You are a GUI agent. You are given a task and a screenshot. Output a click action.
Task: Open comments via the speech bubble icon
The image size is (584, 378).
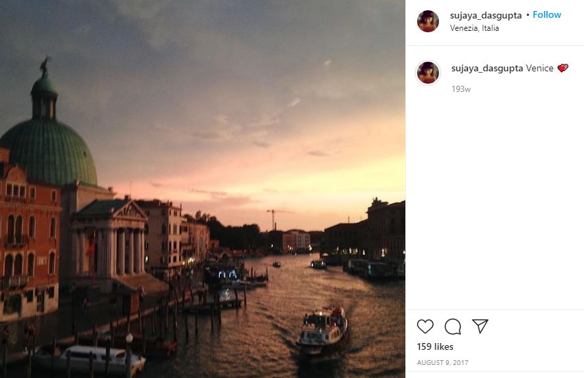point(453,327)
